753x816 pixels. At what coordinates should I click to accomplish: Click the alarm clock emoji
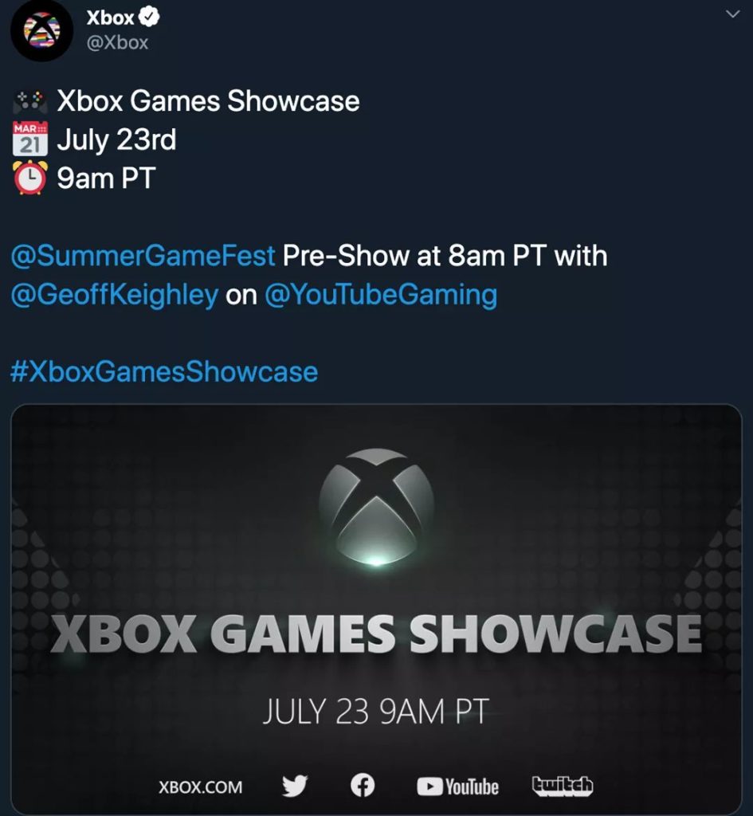click(x=30, y=178)
